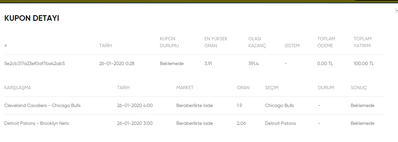Select the coupon ID 5e2cb317a23ef0af7ba42ab5
This screenshot has height=142, width=398.
pyautogui.click(x=34, y=63)
